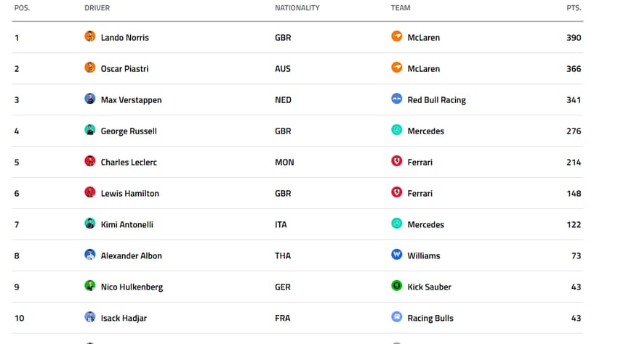Click the Red Bull Racing team logo
The height and width of the screenshot is (344, 618).
click(x=397, y=99)
